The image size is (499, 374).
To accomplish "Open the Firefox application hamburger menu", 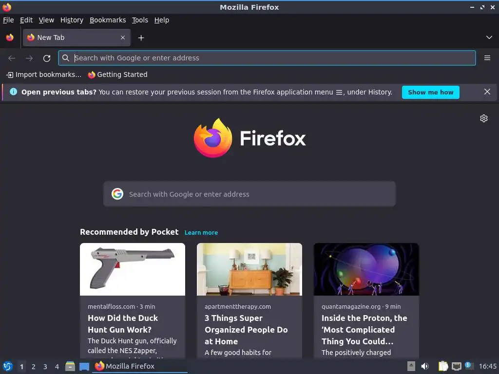I will [x=487, y=58].
